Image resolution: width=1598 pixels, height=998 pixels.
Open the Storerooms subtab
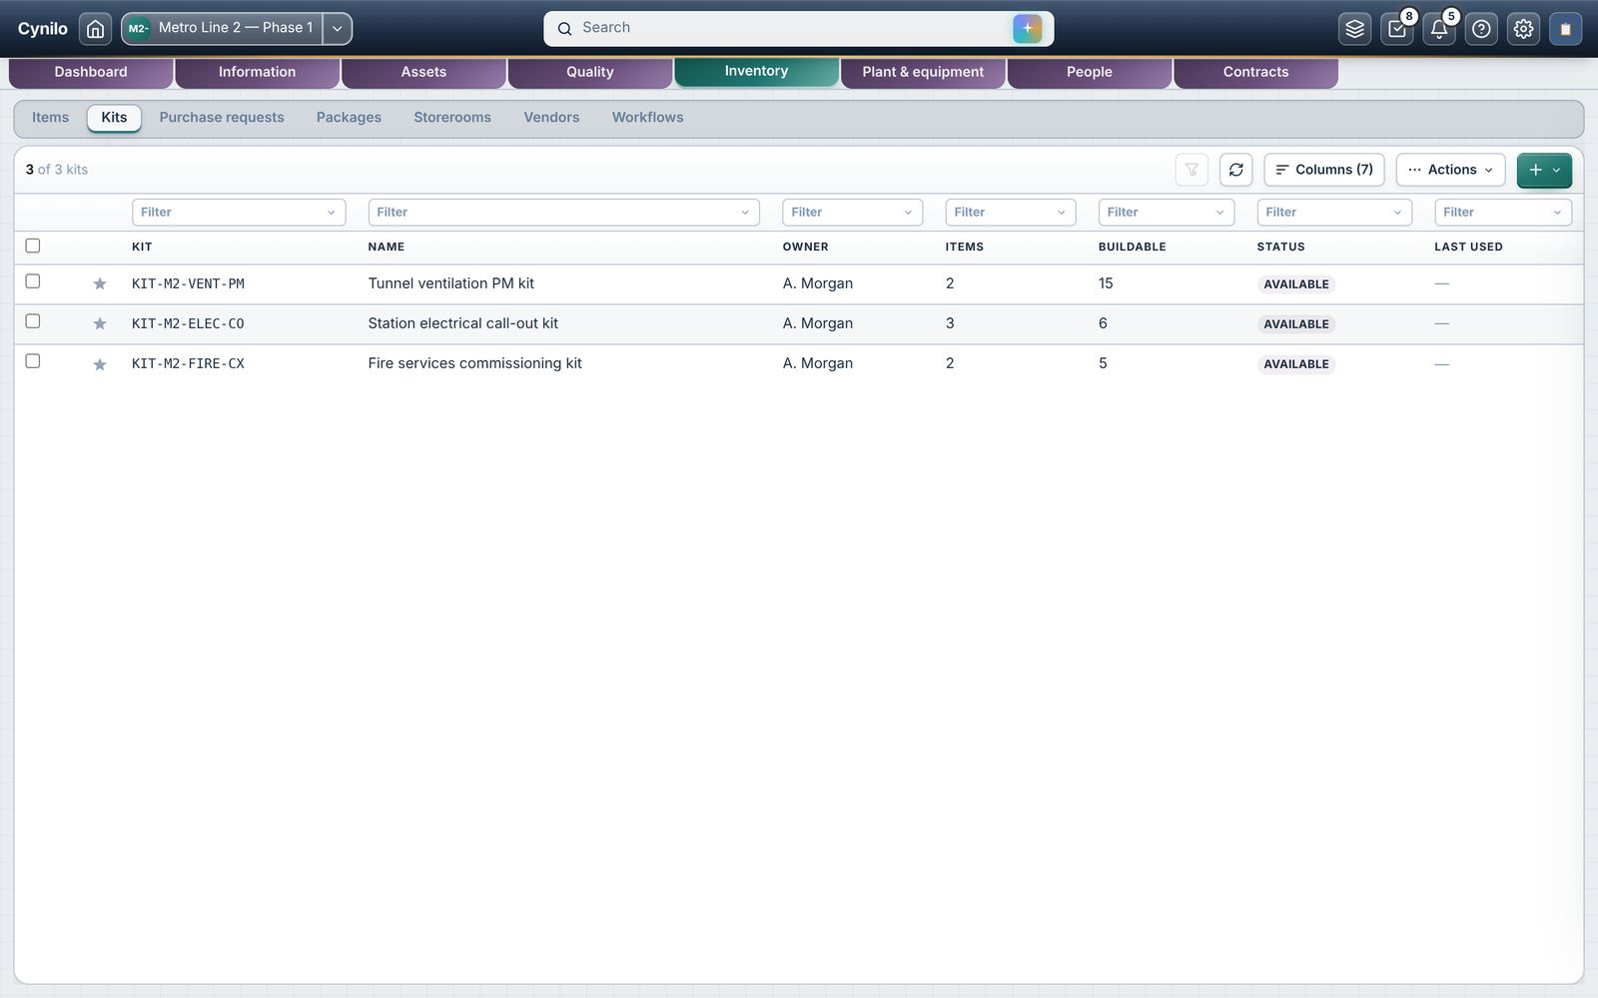[x=452, y=118]
